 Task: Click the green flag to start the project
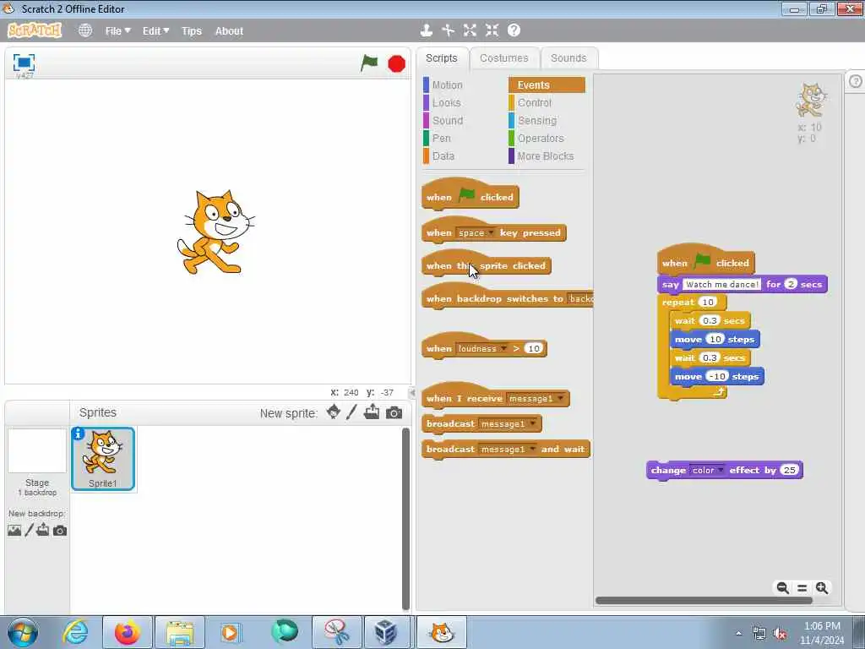[x=369, y=63]
